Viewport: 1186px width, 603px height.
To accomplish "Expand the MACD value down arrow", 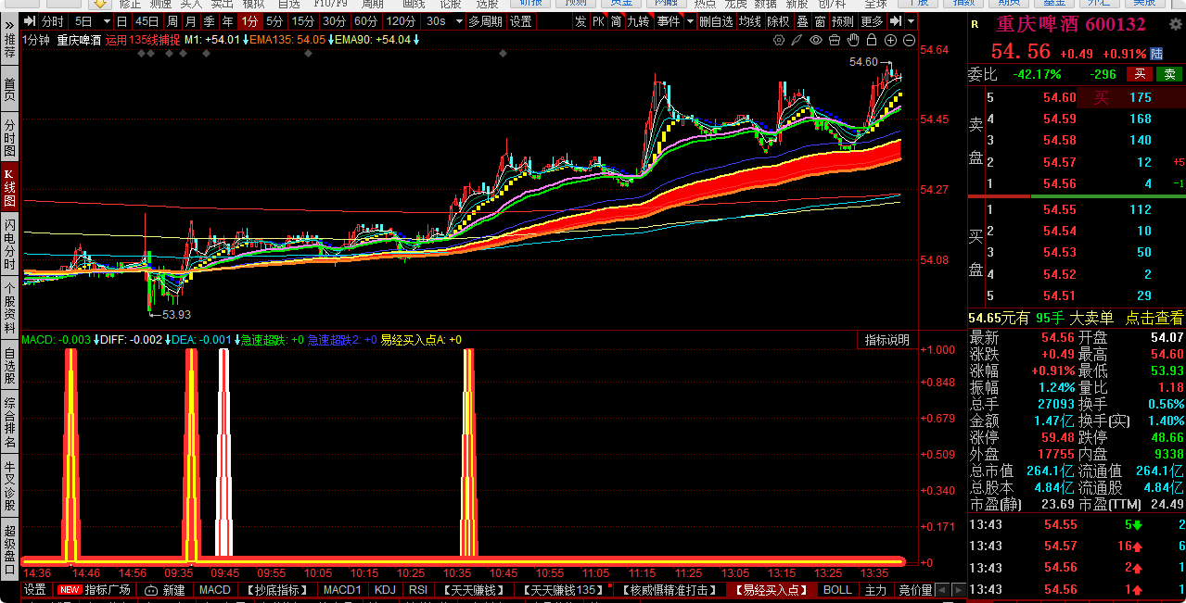I will coord(96,340).
